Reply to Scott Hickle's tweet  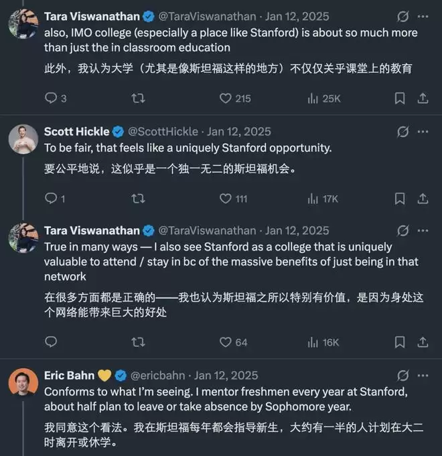coord(51,199)
